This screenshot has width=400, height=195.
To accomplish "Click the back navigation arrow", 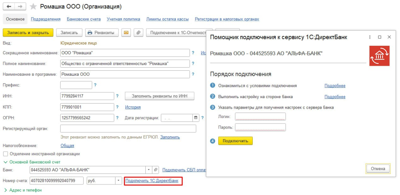I will pos(9,7).
